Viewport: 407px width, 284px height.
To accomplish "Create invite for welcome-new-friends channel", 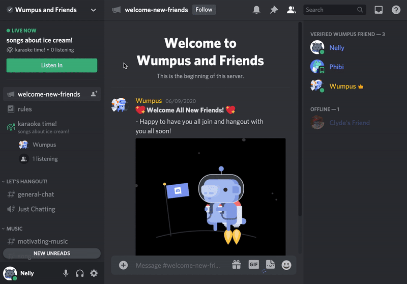I will coord(94,94).
